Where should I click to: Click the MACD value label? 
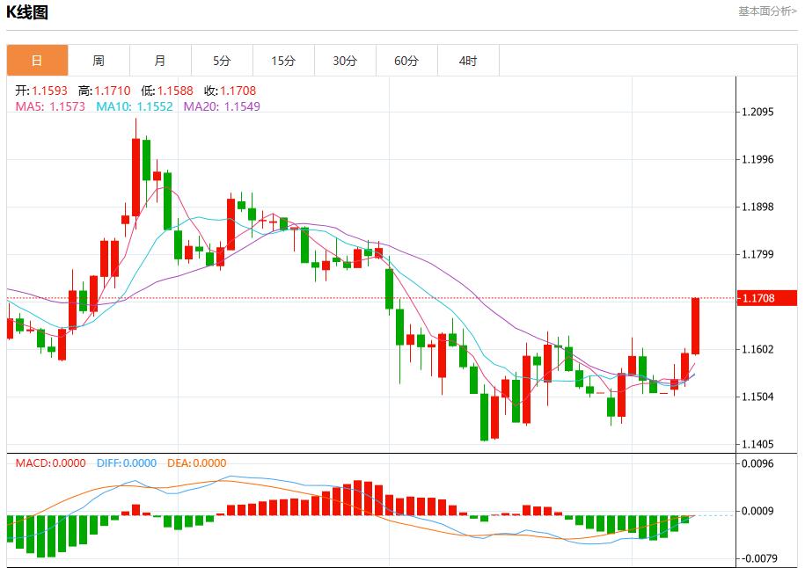(x=51, y=463)
